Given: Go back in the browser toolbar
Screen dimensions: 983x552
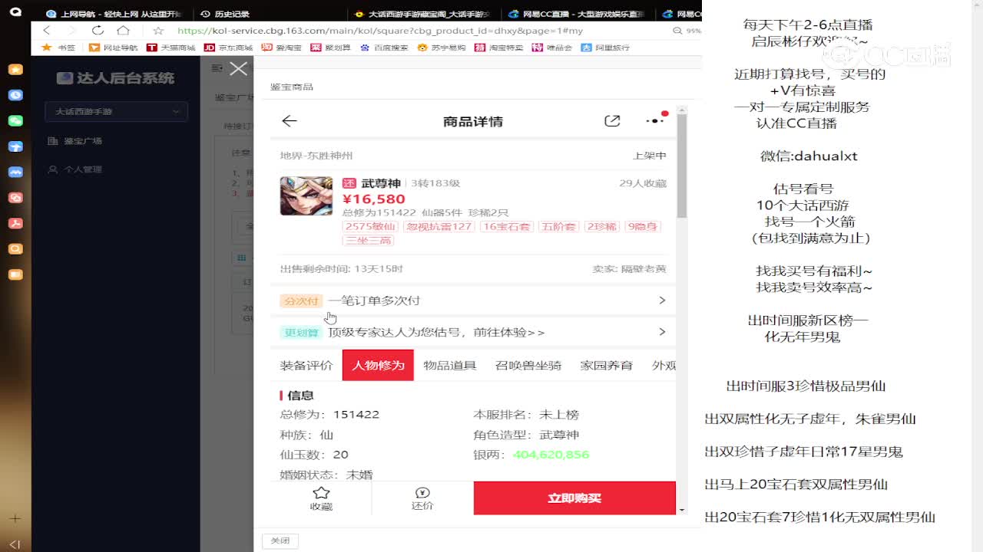Looking at the screenshot, I should coord(47,31).
